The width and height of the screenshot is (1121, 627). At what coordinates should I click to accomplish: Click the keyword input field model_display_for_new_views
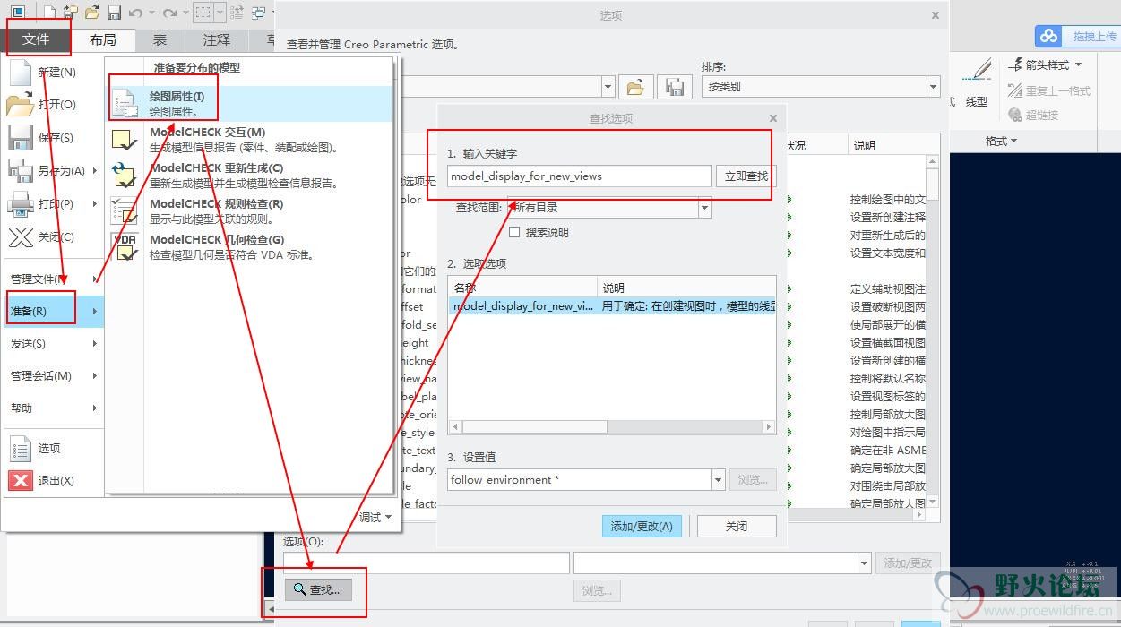pos(580,176)
